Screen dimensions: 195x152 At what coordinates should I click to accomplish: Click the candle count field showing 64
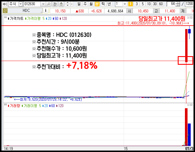pyautogui.click(x=171, y=4)
